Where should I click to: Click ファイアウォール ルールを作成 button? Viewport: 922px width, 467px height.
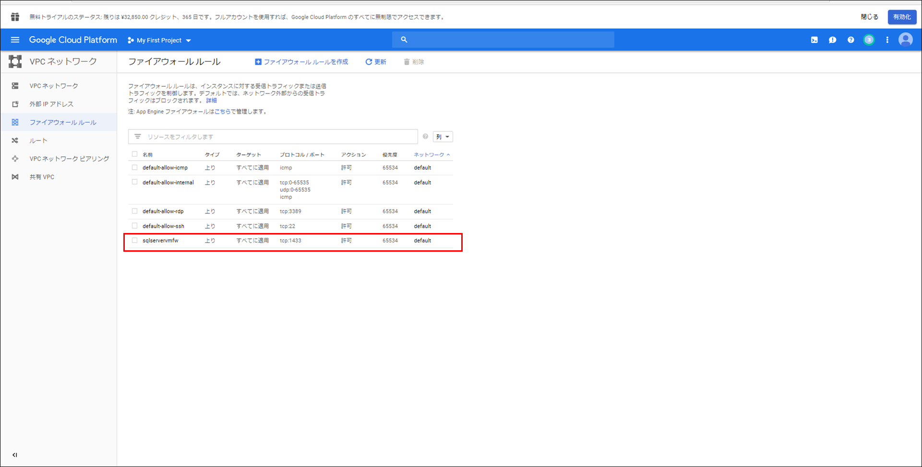click(x=301, y=62)
